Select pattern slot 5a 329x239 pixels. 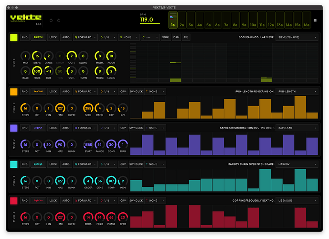pos(208,20)
